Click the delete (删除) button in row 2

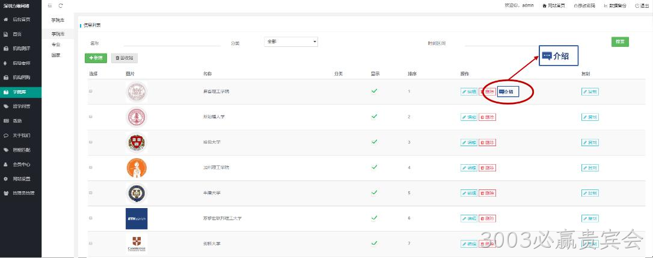[x=487, y=117]
